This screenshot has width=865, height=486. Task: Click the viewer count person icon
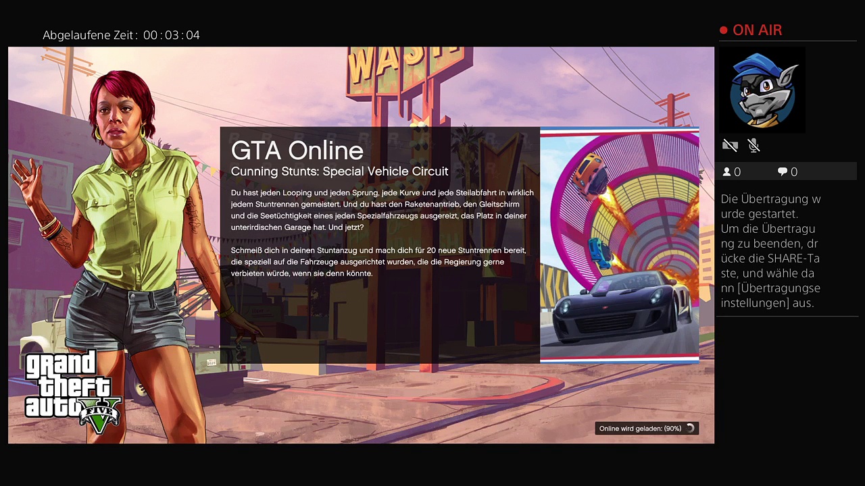727,172
